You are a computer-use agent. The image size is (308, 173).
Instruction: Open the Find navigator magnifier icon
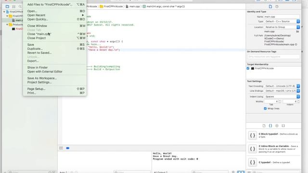[x=20, y=6]
